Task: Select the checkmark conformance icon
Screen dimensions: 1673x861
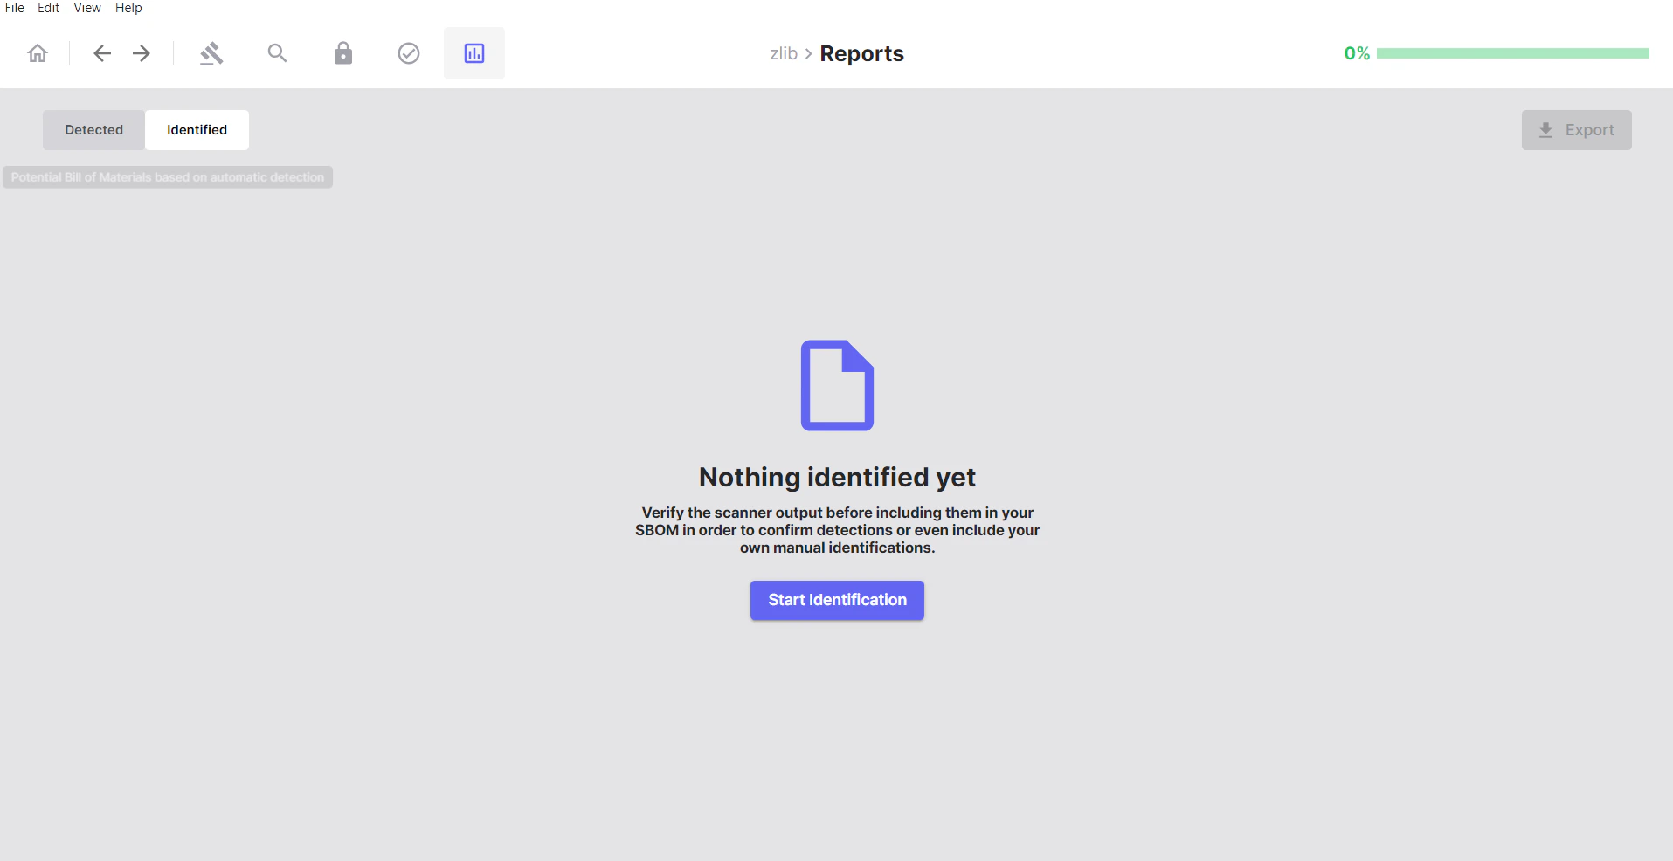Action: coord(408,52)
